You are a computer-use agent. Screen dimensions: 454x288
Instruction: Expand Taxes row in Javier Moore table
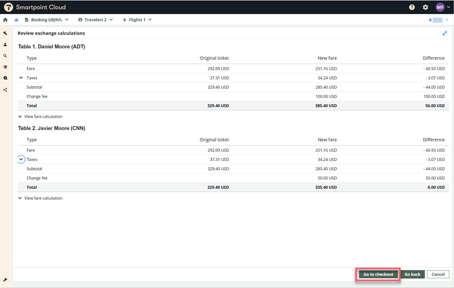21,159
